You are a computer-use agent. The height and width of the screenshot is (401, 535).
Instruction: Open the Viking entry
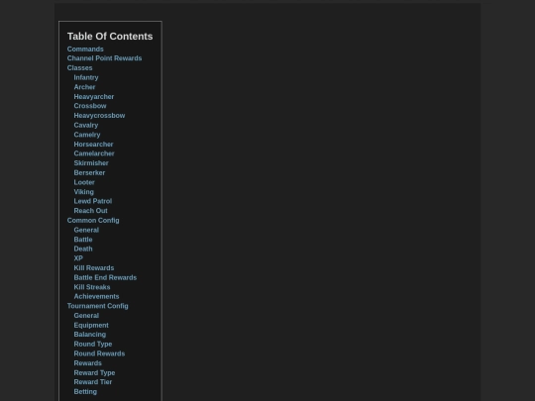84,192
